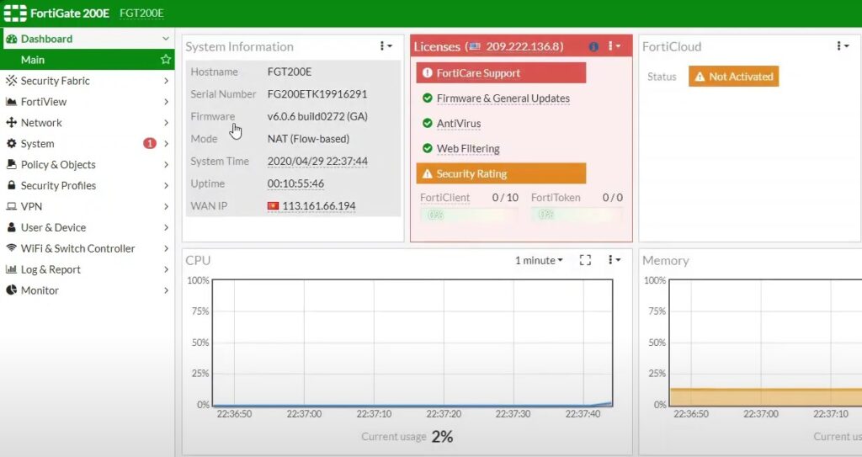Collapse the Dashboard menu chevron
Screen dimensions: 862x457
click(x=166, y=39)
